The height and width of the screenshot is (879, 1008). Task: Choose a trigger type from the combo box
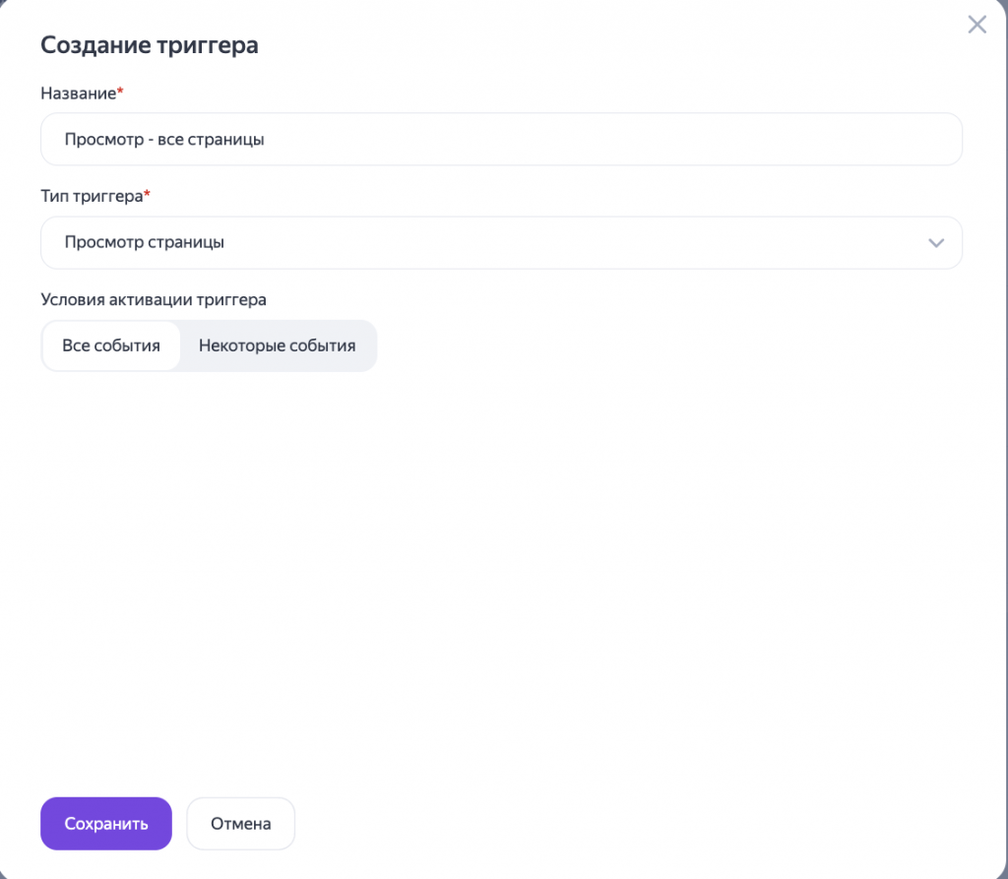(x=501, y=242)
